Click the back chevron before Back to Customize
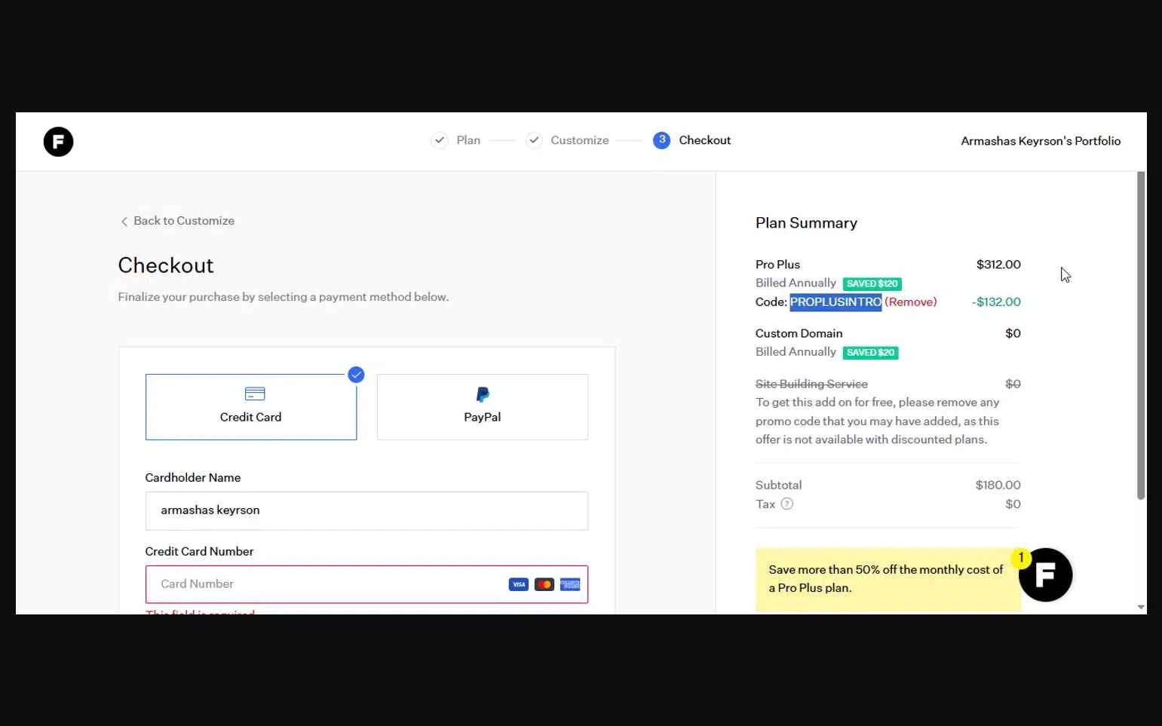This screenshot has width=1162, height=726. [124, 222]
